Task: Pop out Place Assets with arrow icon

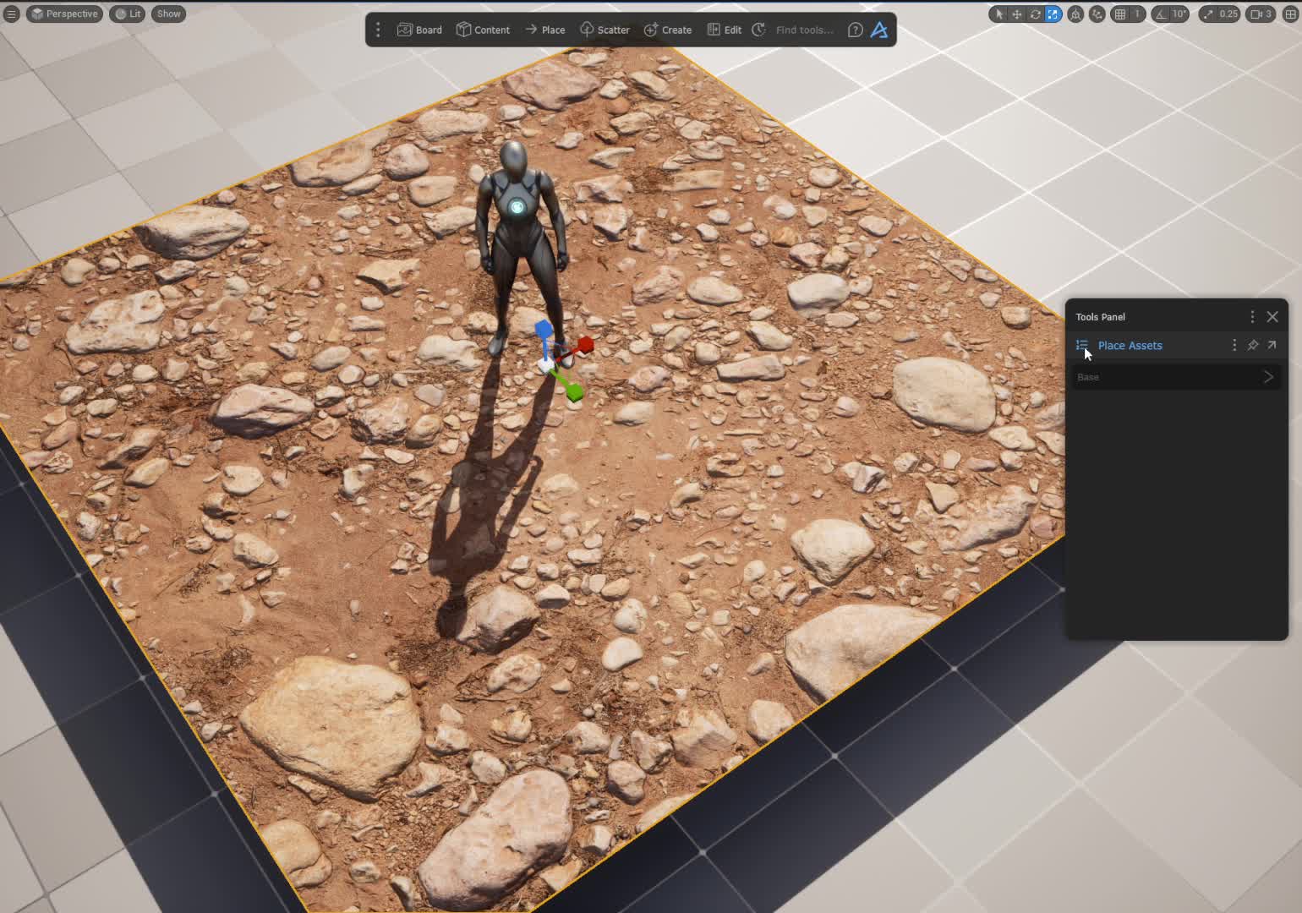Action: [x=1272, y=345]
